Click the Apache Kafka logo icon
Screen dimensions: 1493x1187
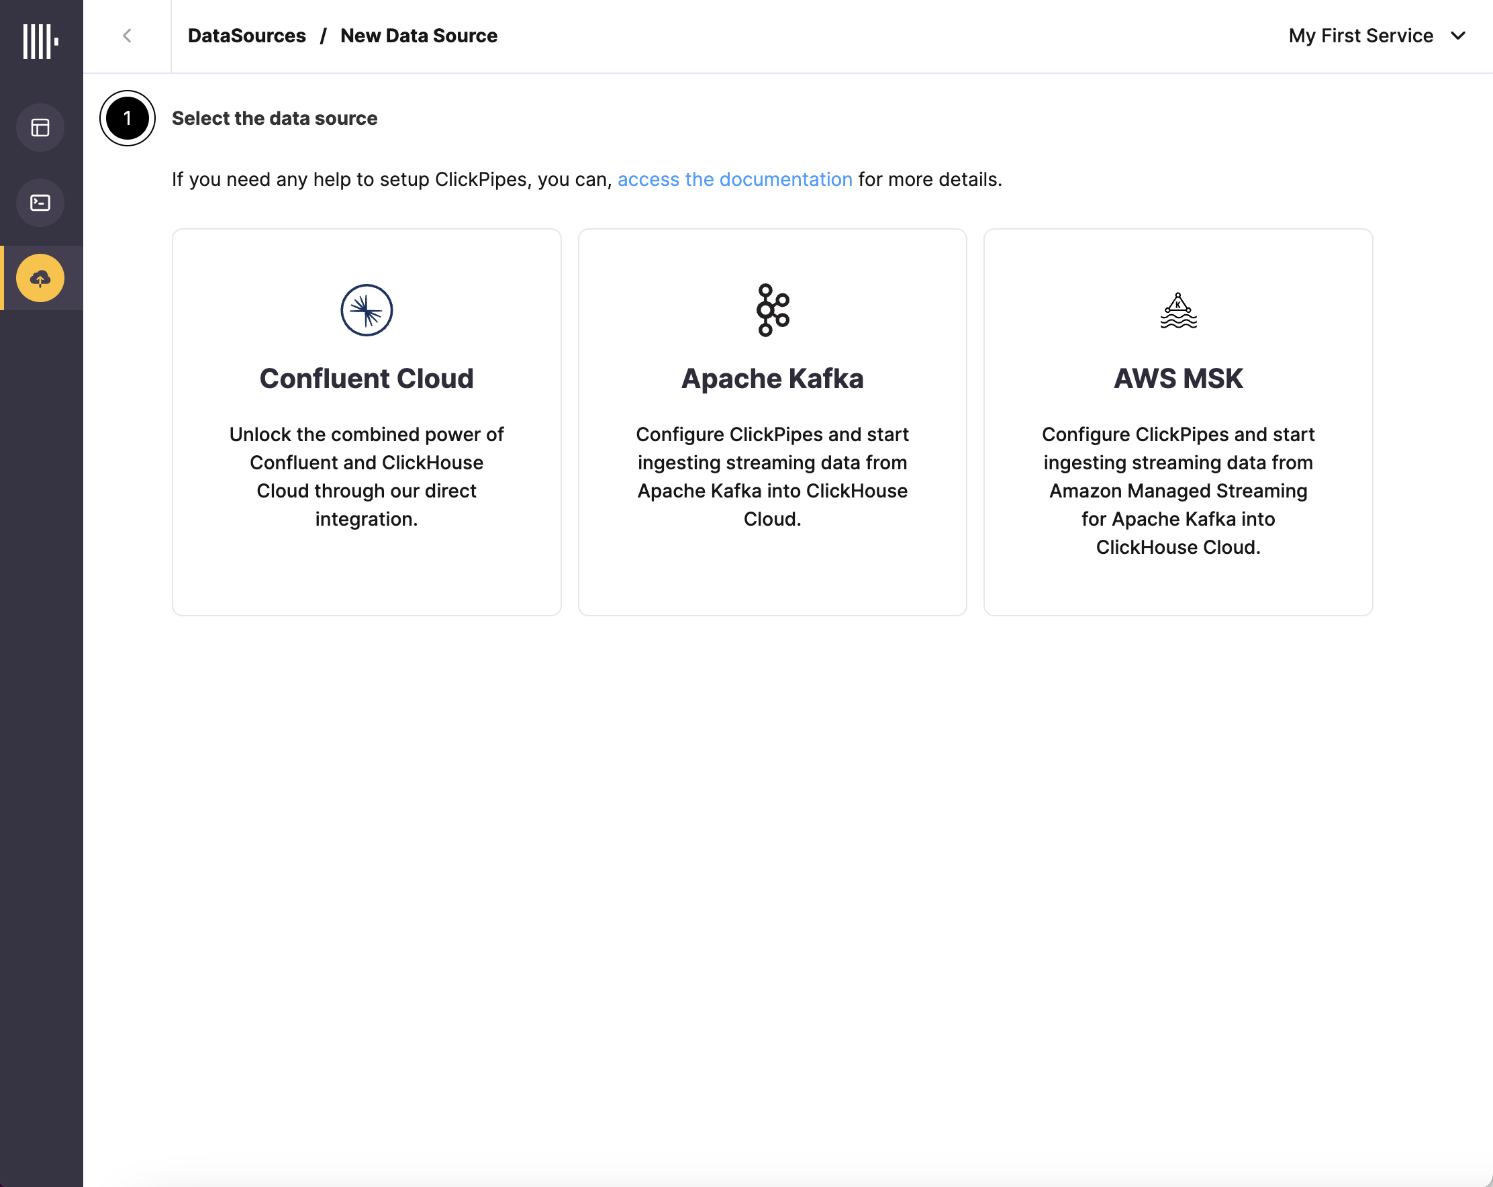(772, 310)
